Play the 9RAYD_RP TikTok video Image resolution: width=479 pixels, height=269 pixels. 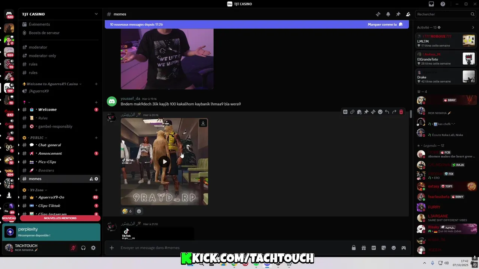tap(164, 162)
